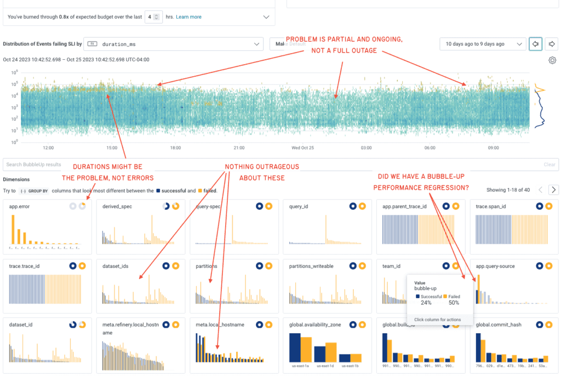Shift time range forward with right arrow
The image size is (561, 376).
click(x=552, y=44)
